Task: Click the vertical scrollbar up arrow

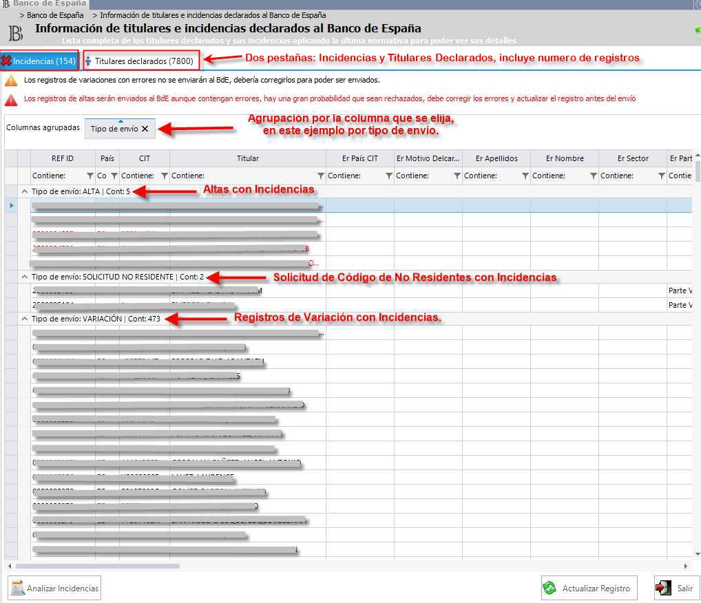Action: tap(698, 155)
